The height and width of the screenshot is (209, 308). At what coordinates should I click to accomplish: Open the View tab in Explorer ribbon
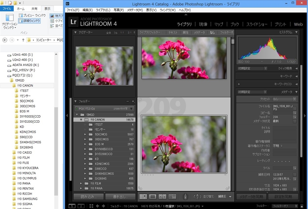[47, 9]
